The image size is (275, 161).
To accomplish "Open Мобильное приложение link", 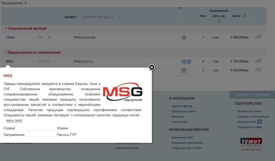I will pyautogui.click(x=187, y=143).
